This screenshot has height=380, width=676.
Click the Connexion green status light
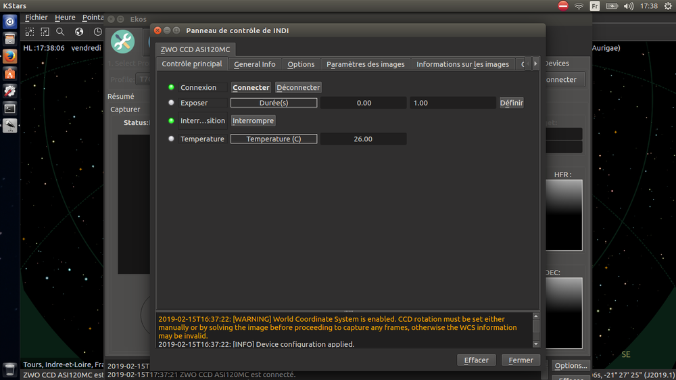click(x=171, y=87)
